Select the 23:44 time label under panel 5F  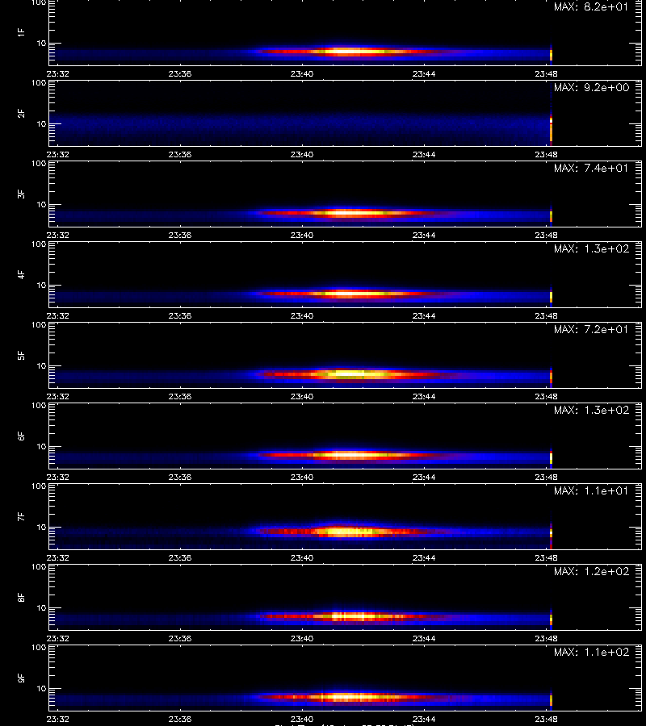424,397
